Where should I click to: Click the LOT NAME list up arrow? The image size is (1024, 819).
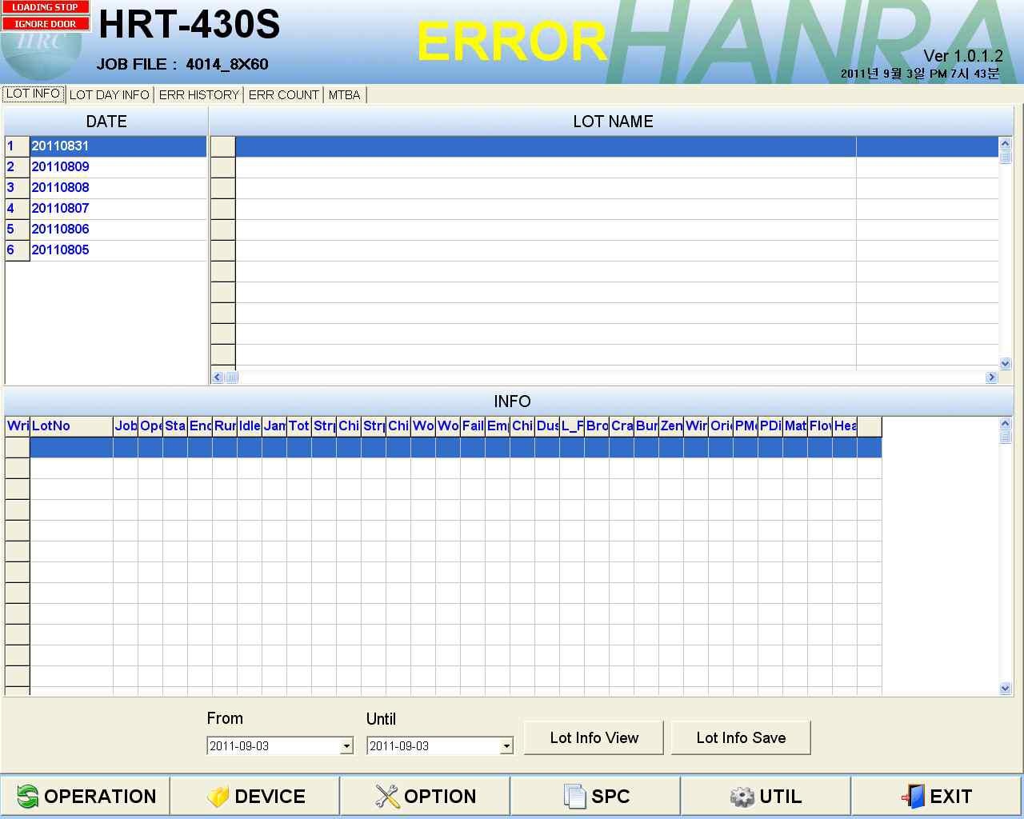[x=1006, y=143]
